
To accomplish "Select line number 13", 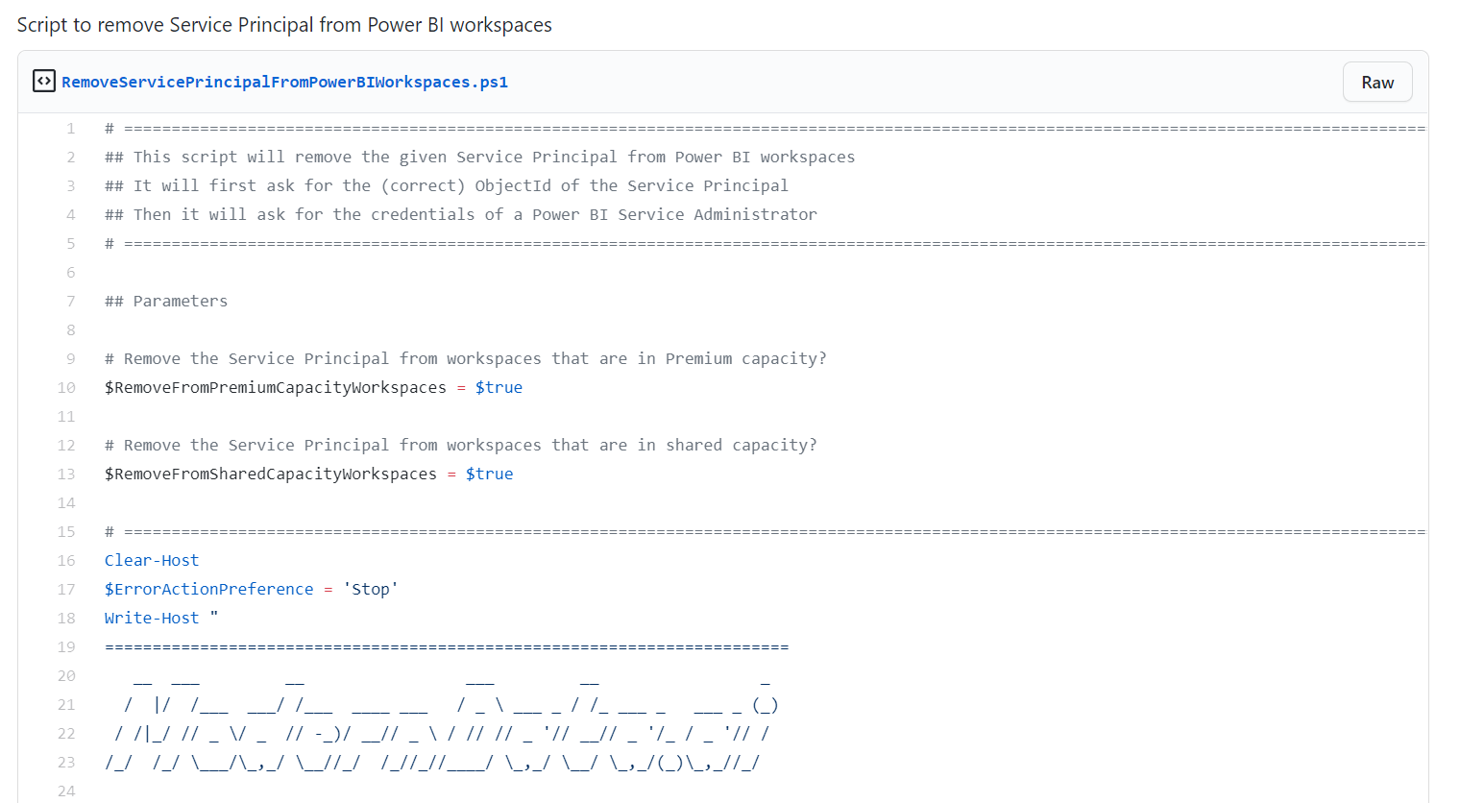I will tap(65, 474).
